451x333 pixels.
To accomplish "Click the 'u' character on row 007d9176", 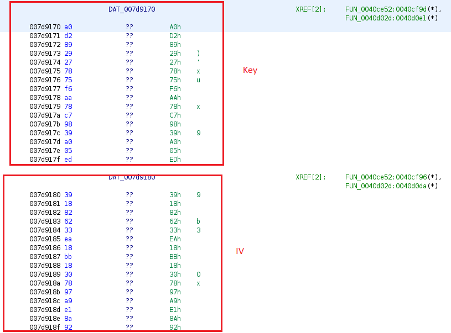I will [199, 80].
